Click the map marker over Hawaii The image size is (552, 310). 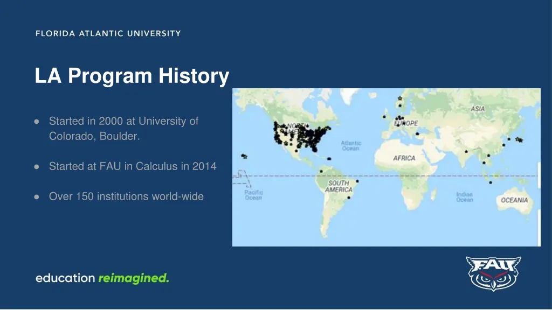pyautogui.click(x=244, y=157)
